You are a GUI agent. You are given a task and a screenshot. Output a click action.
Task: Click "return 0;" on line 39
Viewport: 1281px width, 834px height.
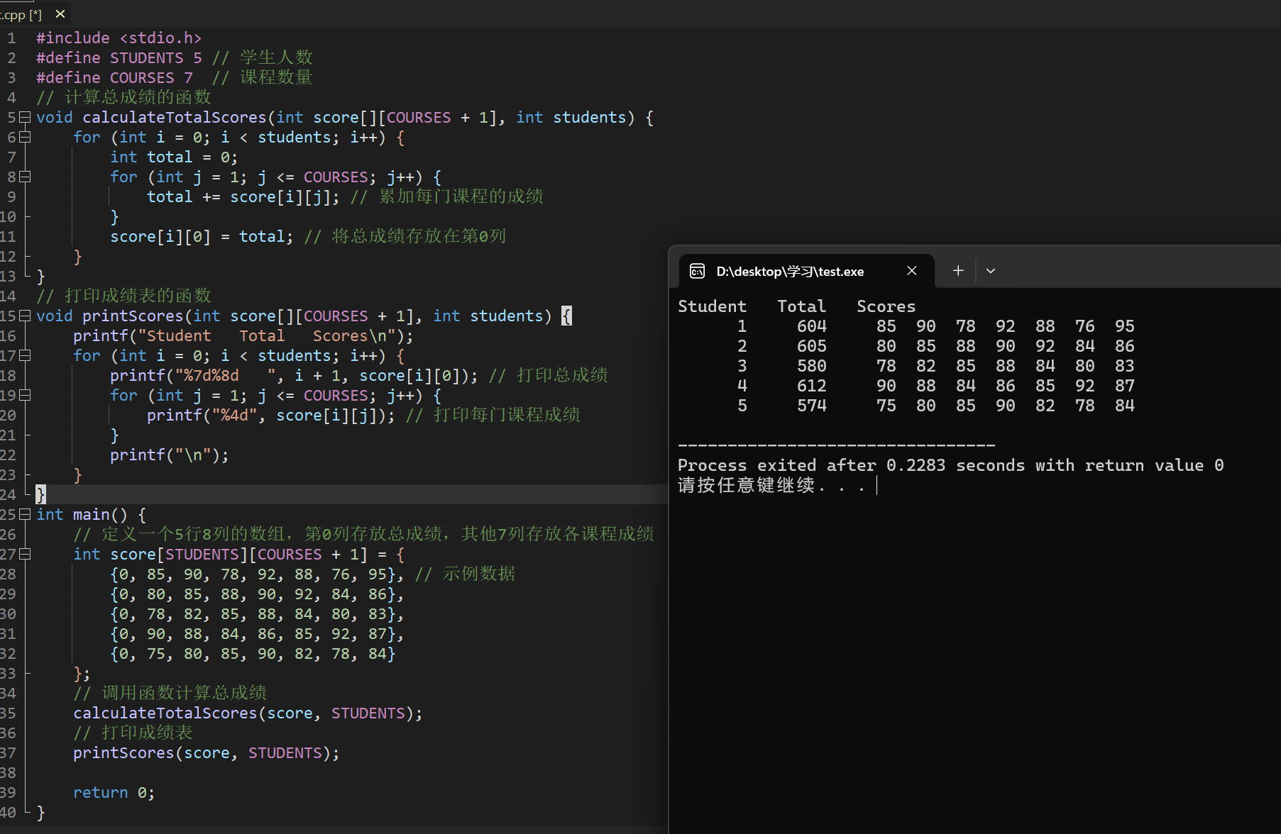(114, 792)
